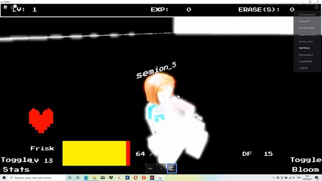The image size is (322, 181).
Task: Switch ENG input language in the tray
Action: tap(299, 177)
